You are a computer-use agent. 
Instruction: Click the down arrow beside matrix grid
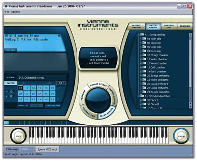pos(58,99)
